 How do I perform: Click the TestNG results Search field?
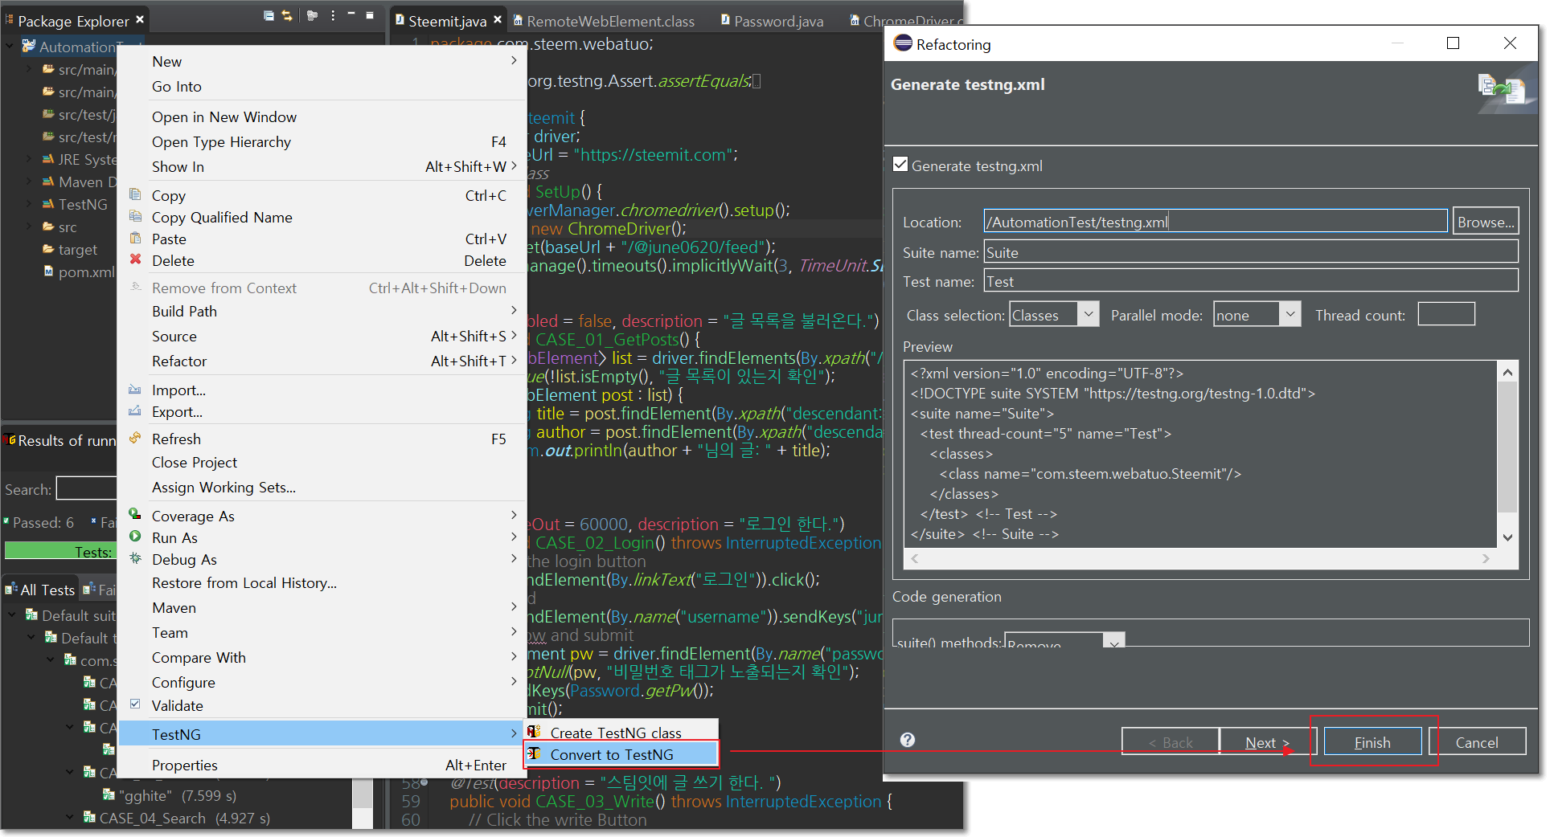(87, 488)
